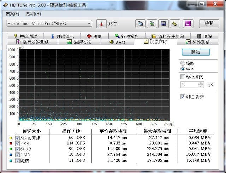Click the copy screenshot icon

(152, 24)
